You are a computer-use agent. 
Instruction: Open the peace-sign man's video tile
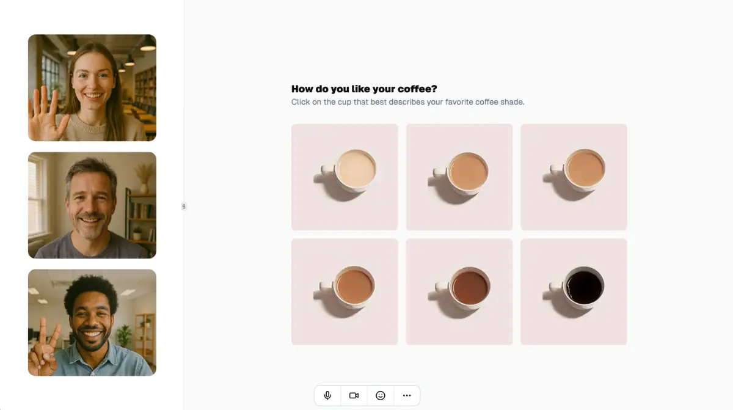[92, 323]
